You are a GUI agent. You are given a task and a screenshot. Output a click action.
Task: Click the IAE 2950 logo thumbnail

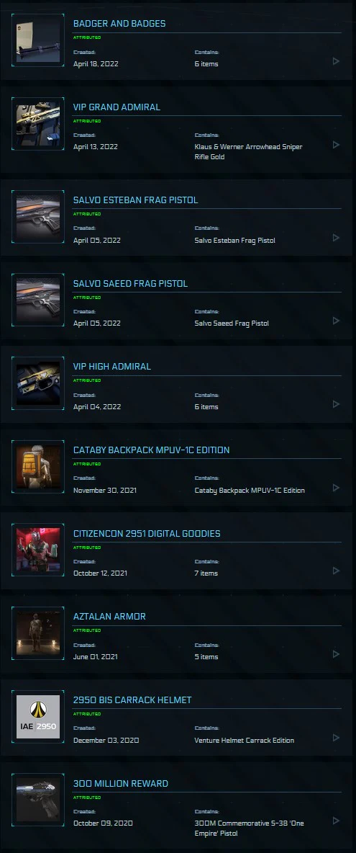[x=38, y=717]
